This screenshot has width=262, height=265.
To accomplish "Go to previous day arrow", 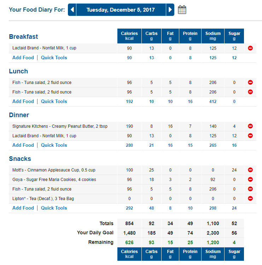I will point(72,10).
